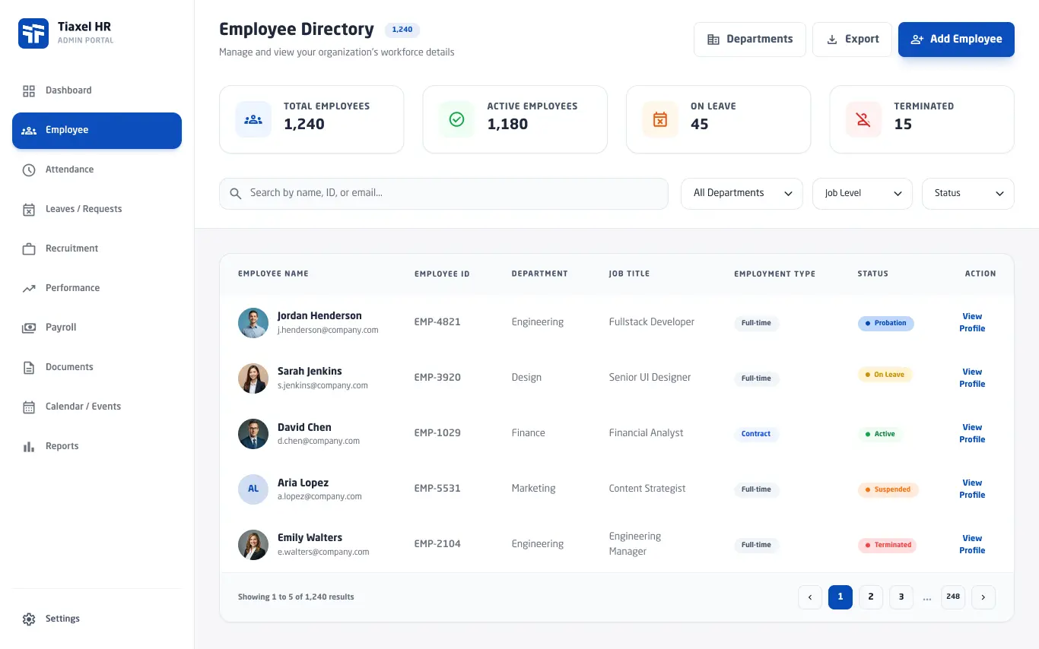Click the Financial Analyst job title
Viewport: 1039px width, 649px height.
646,434
